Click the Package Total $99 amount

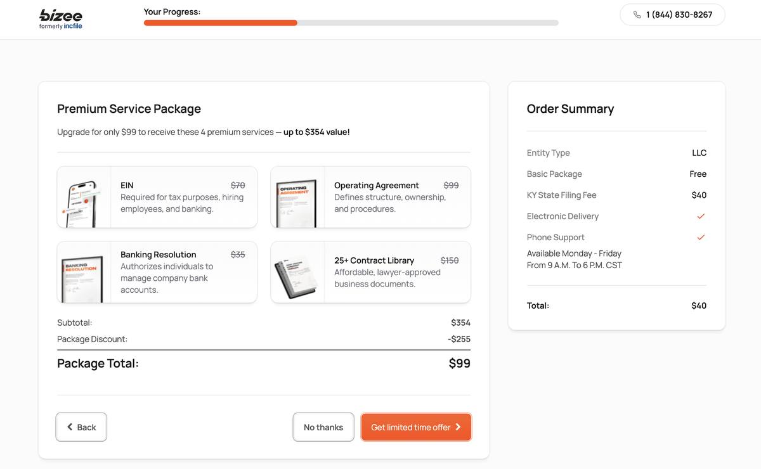pos(460,363)
